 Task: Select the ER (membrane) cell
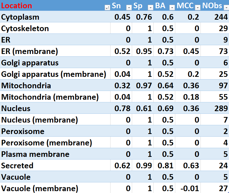pos(30,51)
